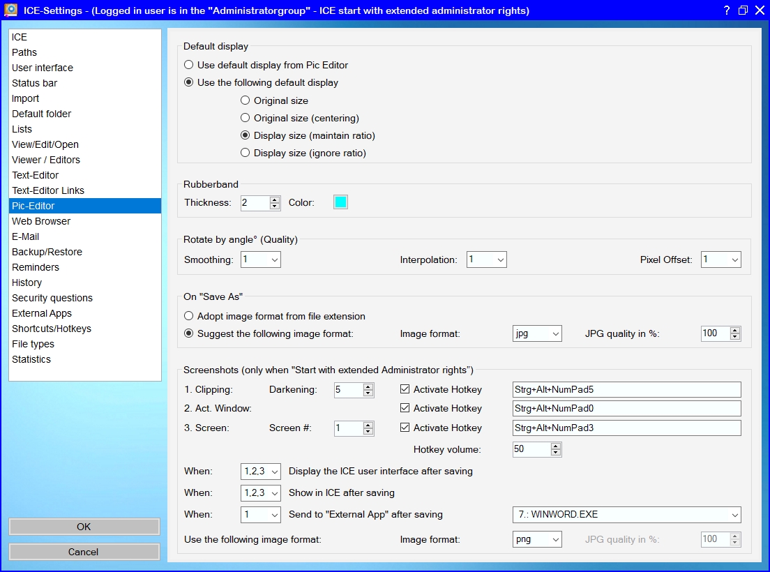Click the cyan rubberband color swatch
Viewport: 770px width, 572px height.
pyautogui.click(x=340, y=202)
